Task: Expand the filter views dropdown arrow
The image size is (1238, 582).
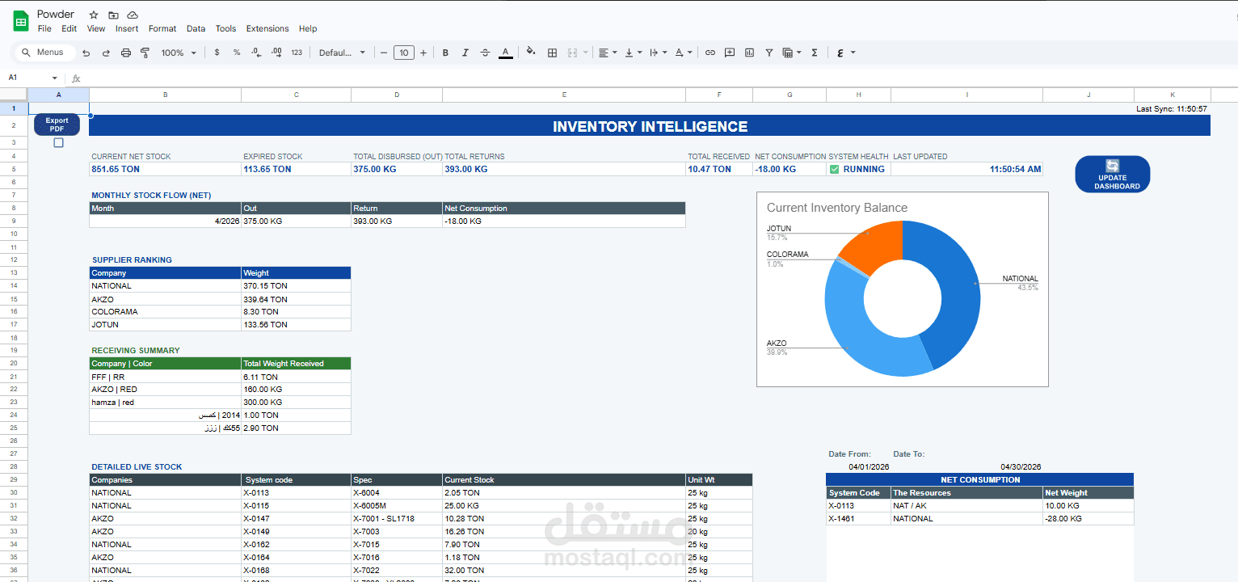Action: [x=799, y=53]
